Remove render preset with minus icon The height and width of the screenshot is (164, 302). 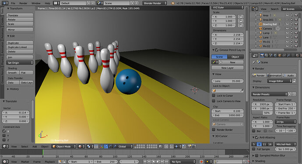point(294,94)
